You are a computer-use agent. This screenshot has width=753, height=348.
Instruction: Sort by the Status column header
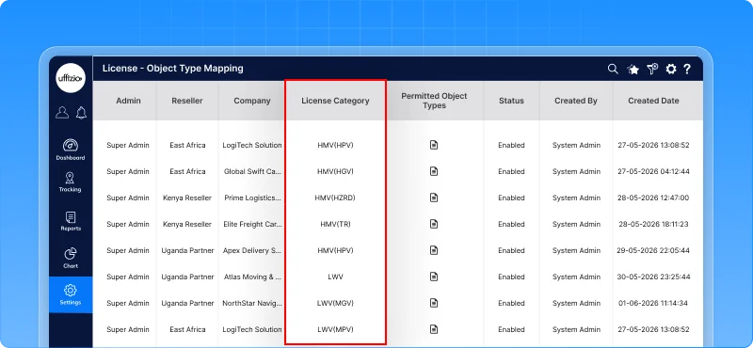[x=511, y=101]
